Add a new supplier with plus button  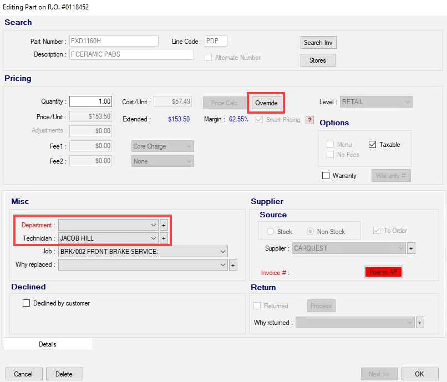411,248
